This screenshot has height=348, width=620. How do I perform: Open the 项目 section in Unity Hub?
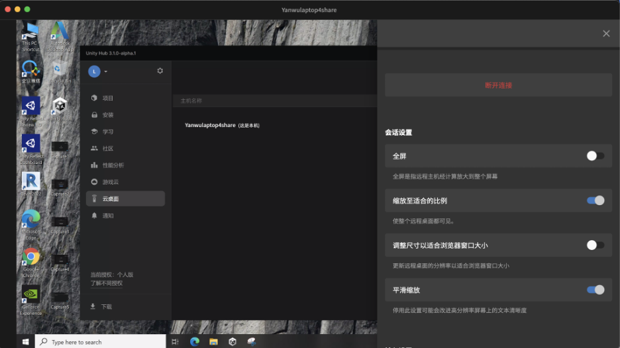[x=125, y=98]
